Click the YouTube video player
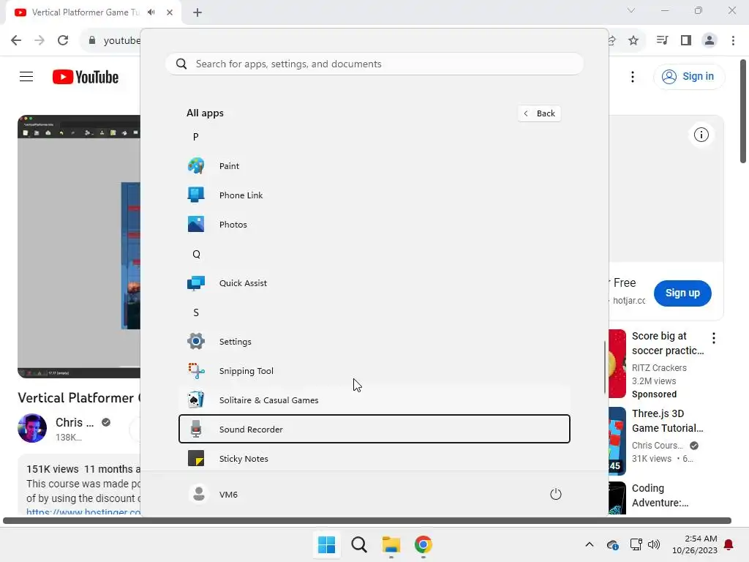 click(79, 246)
